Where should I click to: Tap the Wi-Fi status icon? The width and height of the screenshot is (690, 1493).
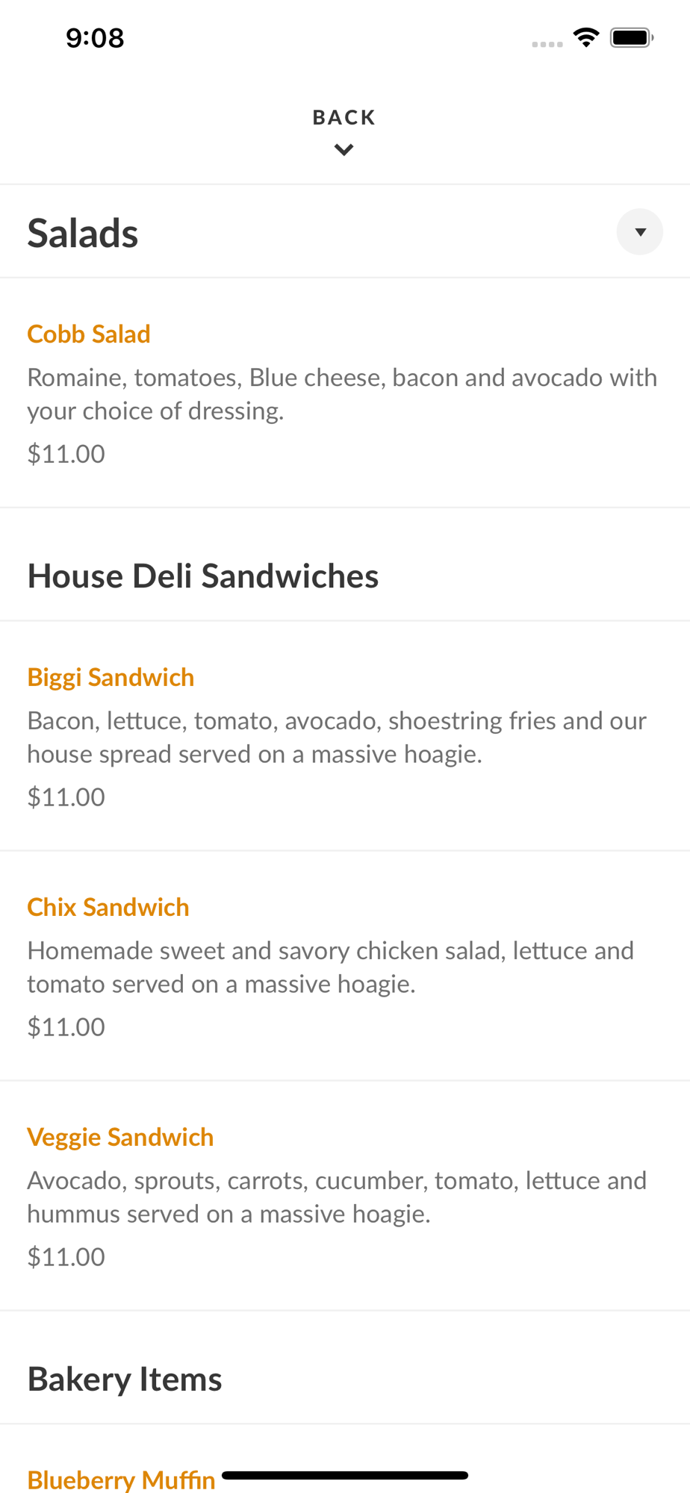[586, 37]
